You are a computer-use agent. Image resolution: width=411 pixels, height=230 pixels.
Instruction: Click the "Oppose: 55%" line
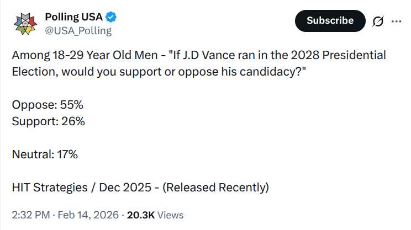pyautogui.click(x=47, y=105)
